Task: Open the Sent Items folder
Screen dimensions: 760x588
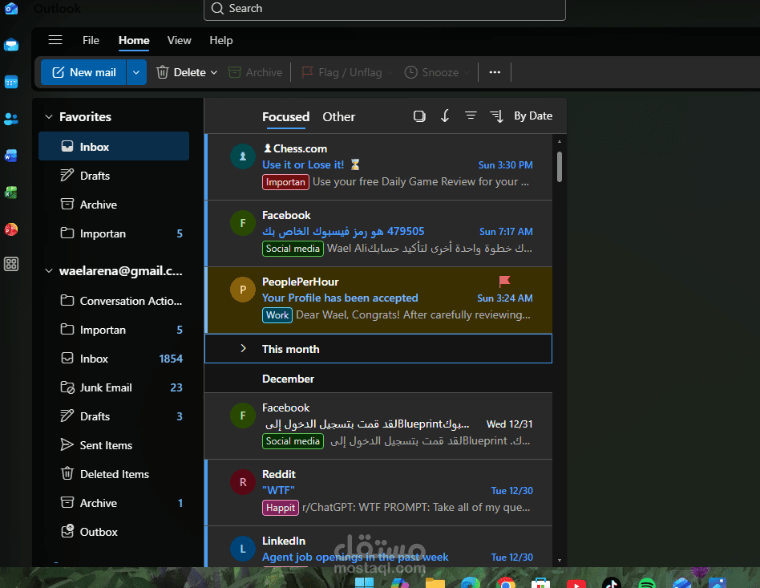Action: (x=114, y=445)
